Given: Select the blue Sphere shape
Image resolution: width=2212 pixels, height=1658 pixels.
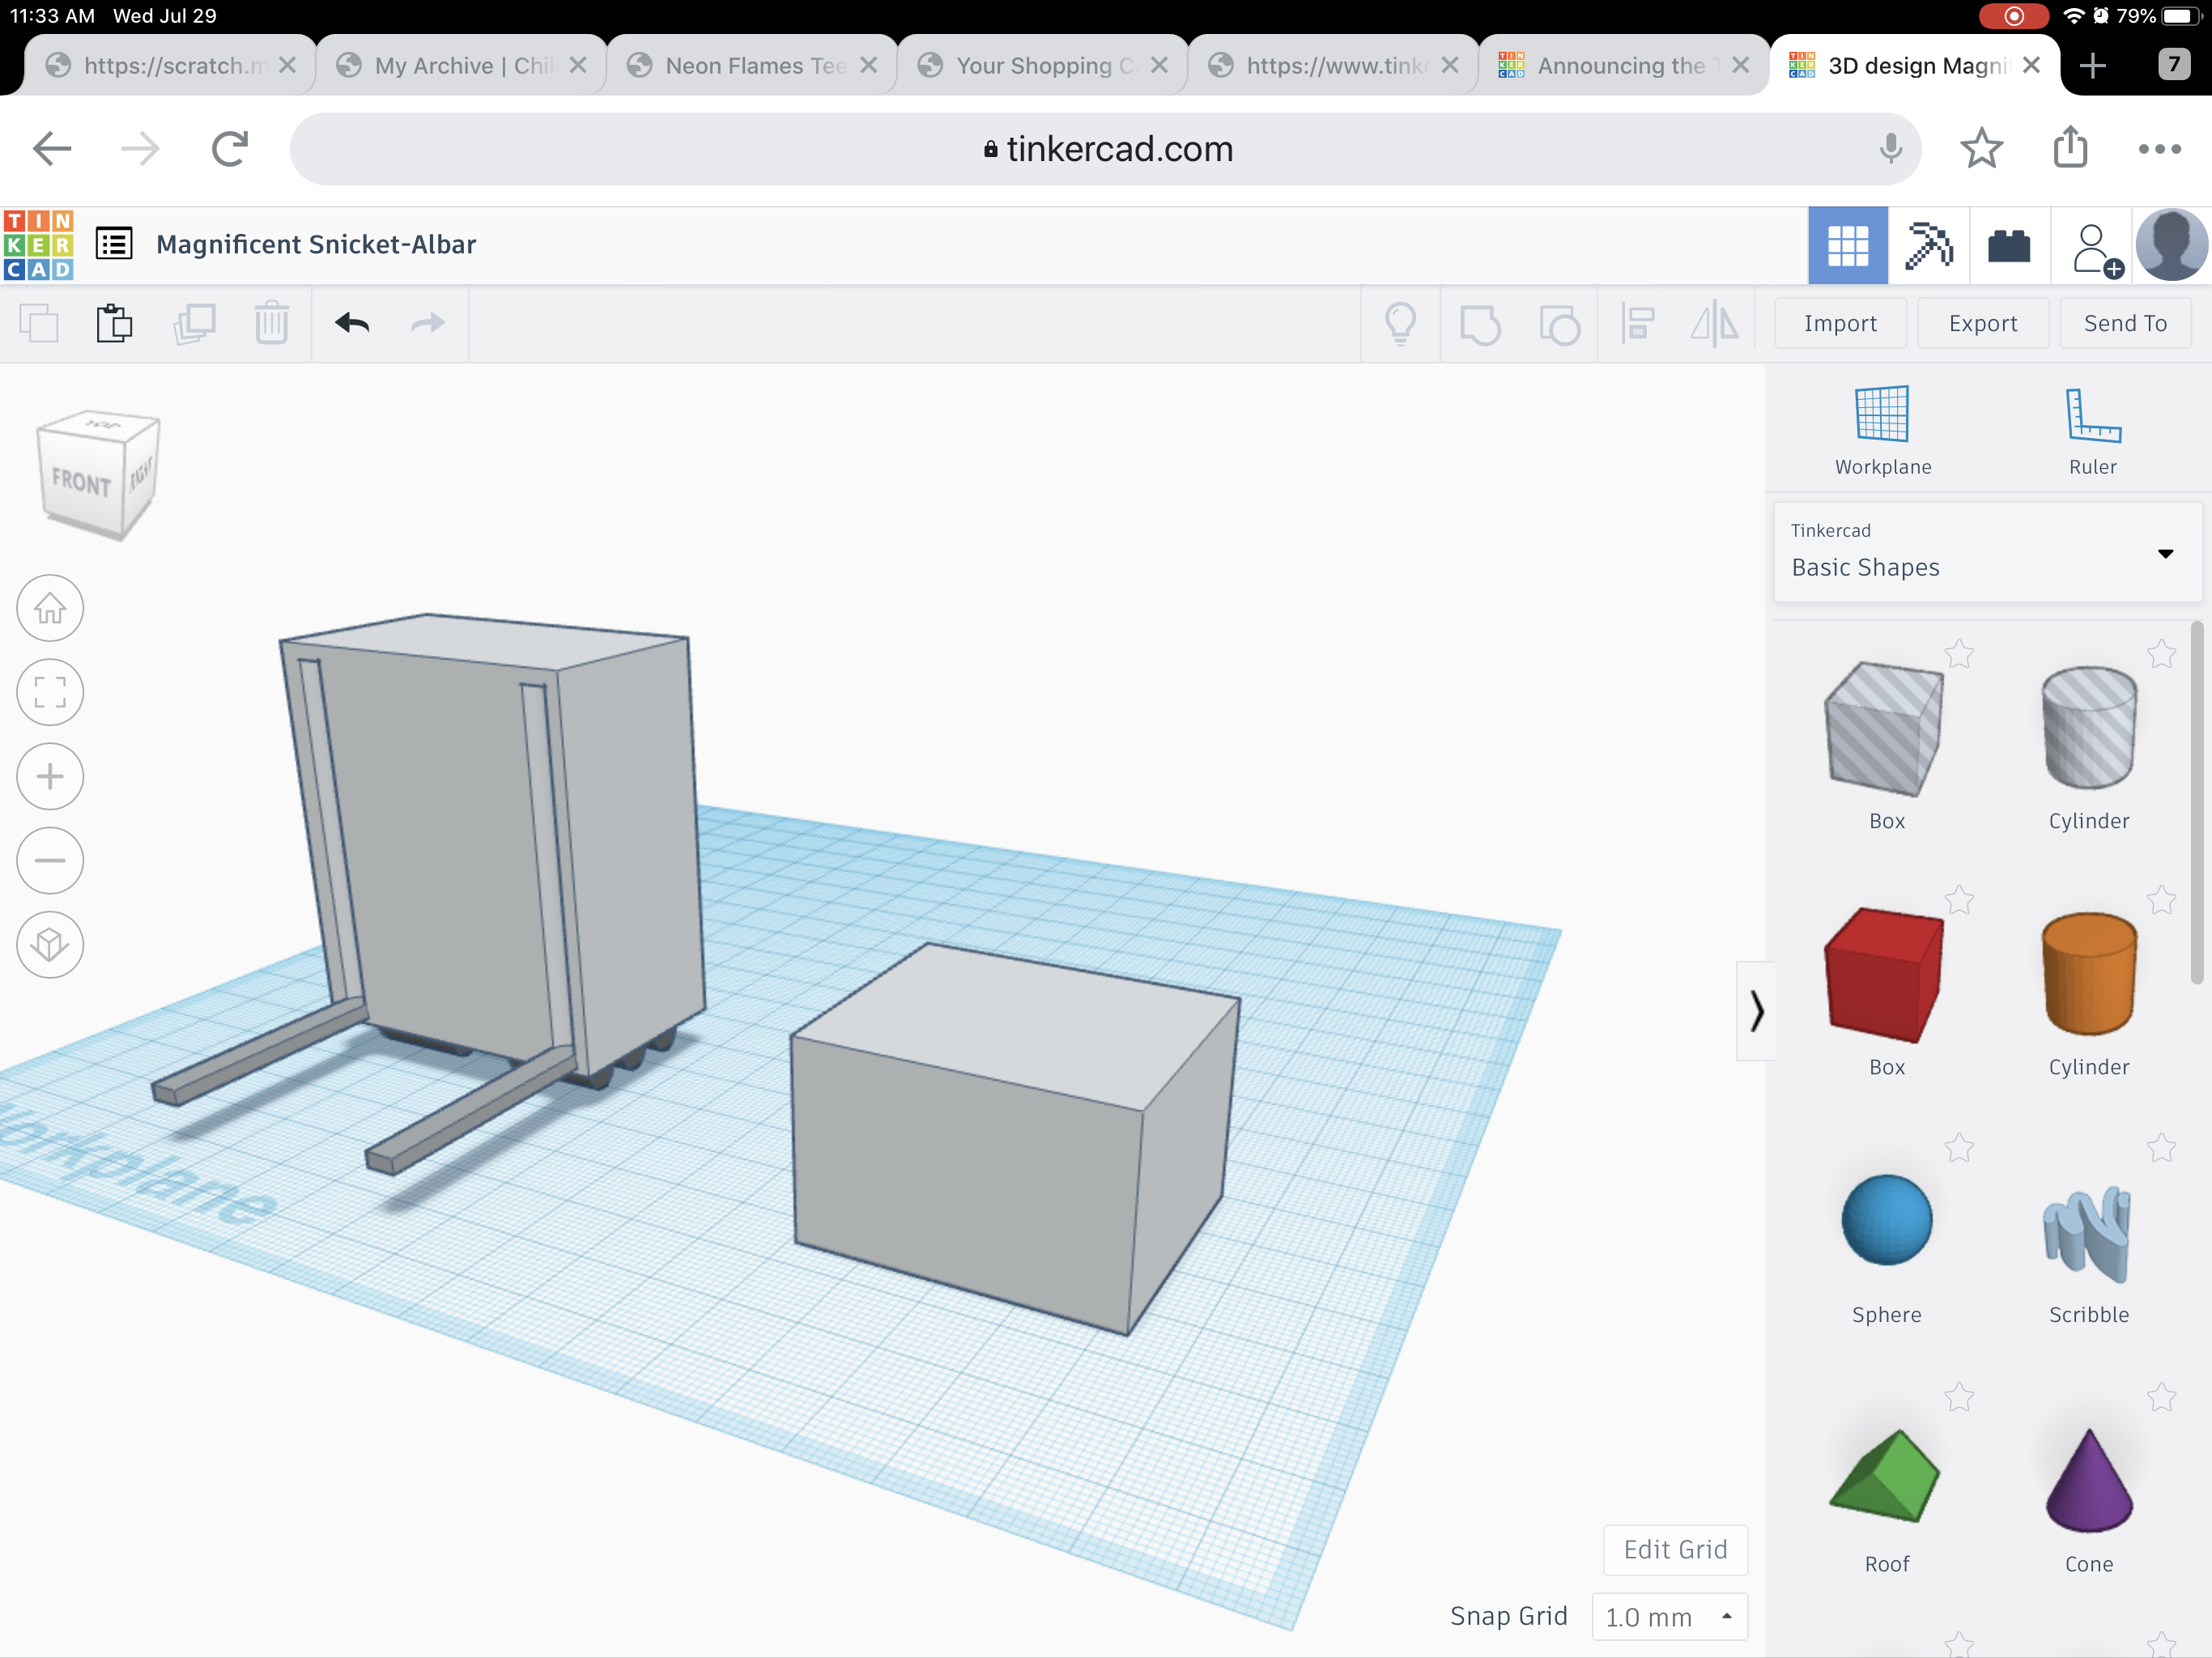Looking at the screenshot, I should pyautogui.click(x=1886, y=1220).
